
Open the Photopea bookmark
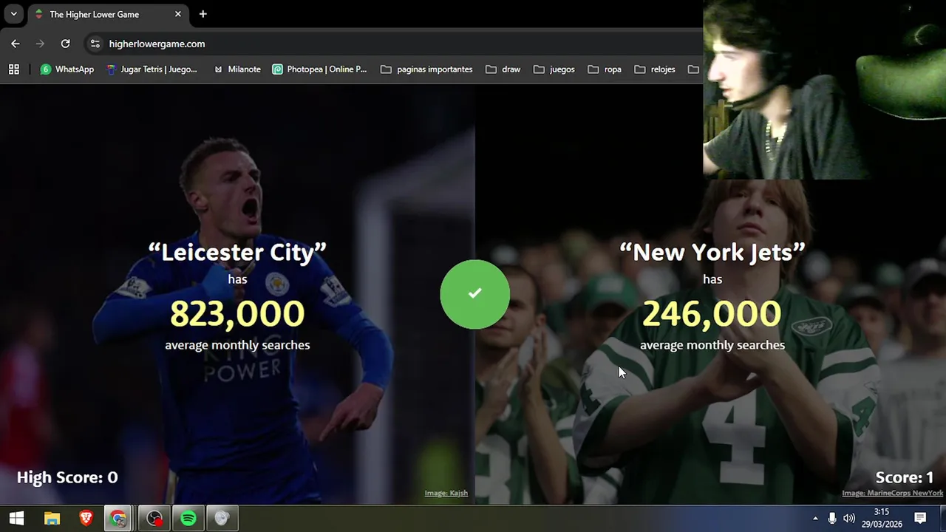click(x=319, y=69)
